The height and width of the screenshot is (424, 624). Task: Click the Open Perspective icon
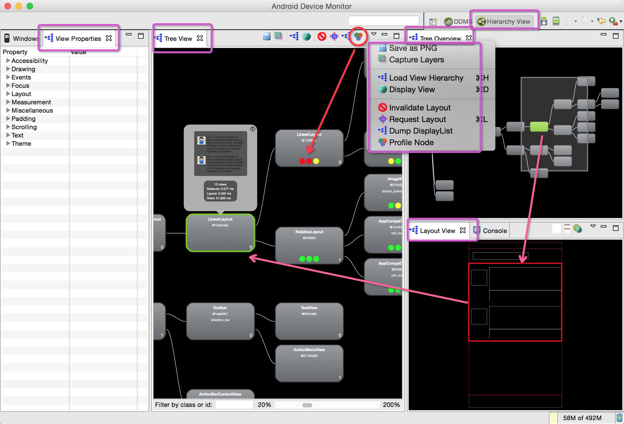pyautogui.click(x=433, y=22)
